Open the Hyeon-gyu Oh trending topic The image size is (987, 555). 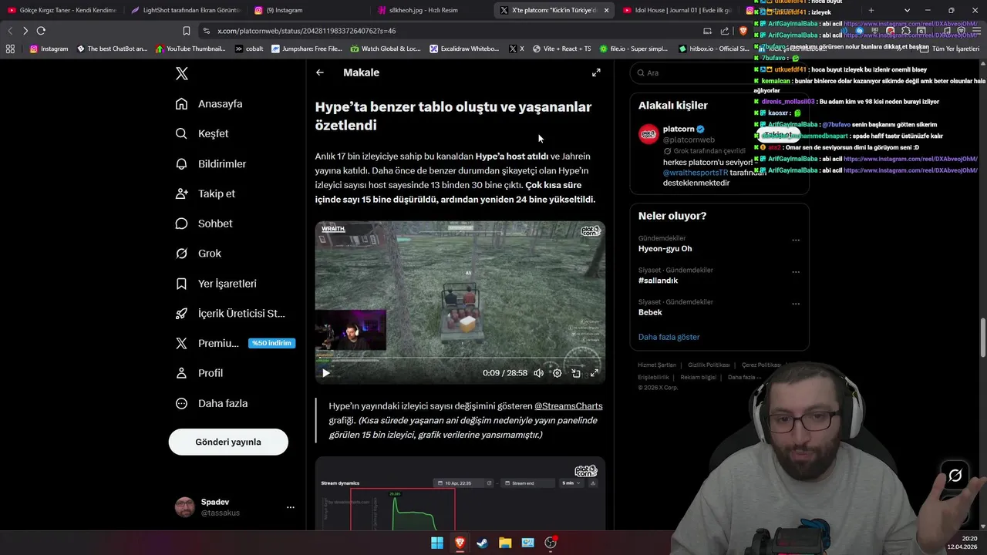tap(665, 249)
